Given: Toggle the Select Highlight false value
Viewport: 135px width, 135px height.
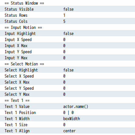Looking at the screenshot, I should pyautogui.click(x=68, y=70).
